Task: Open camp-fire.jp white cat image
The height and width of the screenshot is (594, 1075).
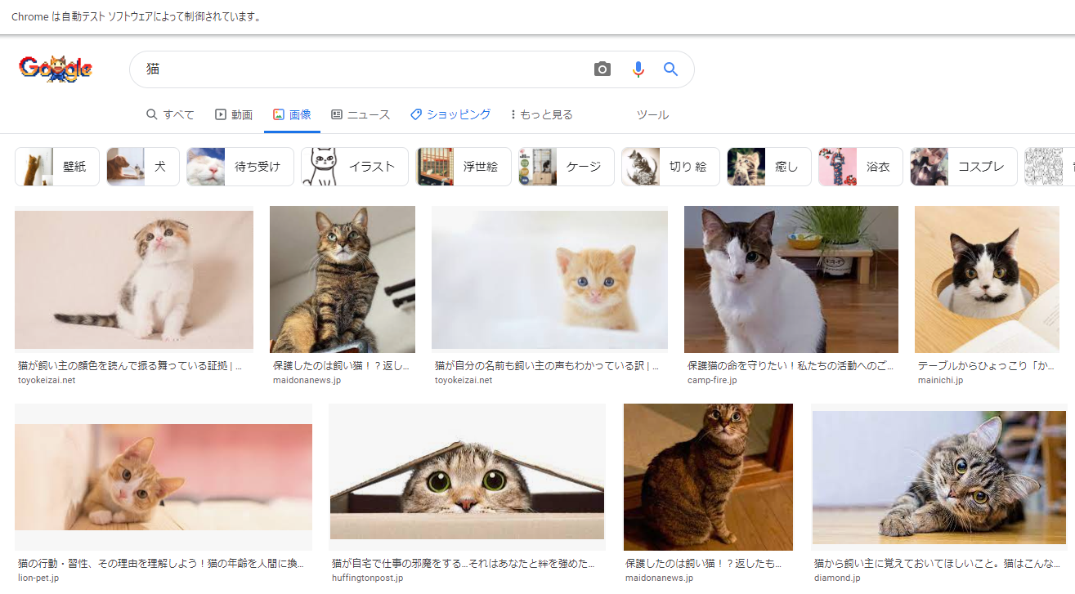Action: [791, 279]
